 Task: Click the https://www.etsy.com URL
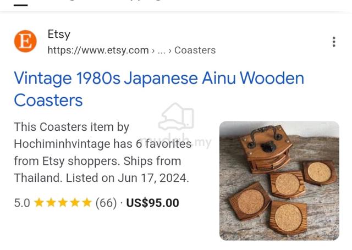98,50
